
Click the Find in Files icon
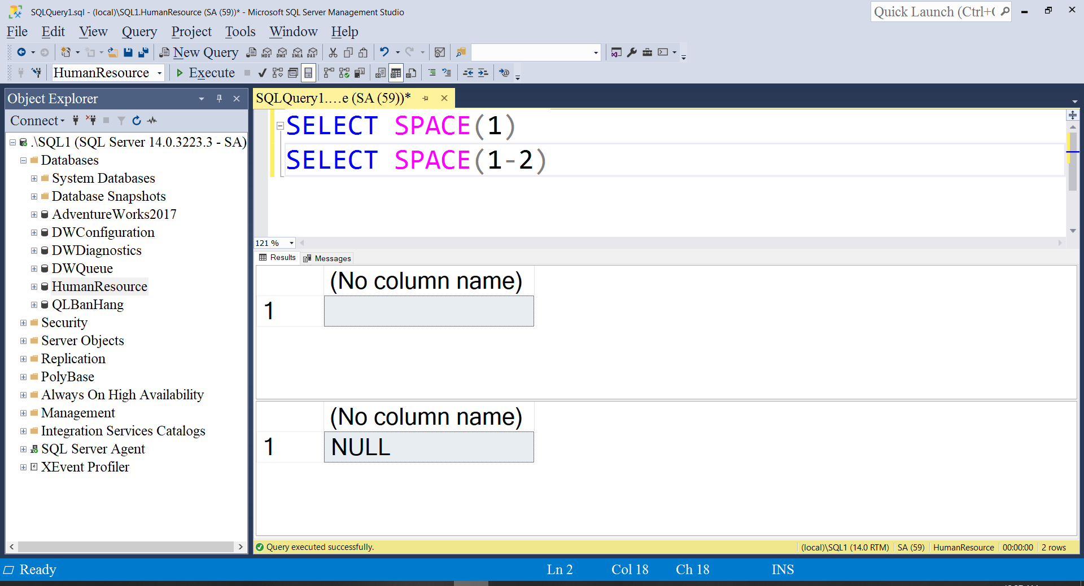click(x=461, y=52)
